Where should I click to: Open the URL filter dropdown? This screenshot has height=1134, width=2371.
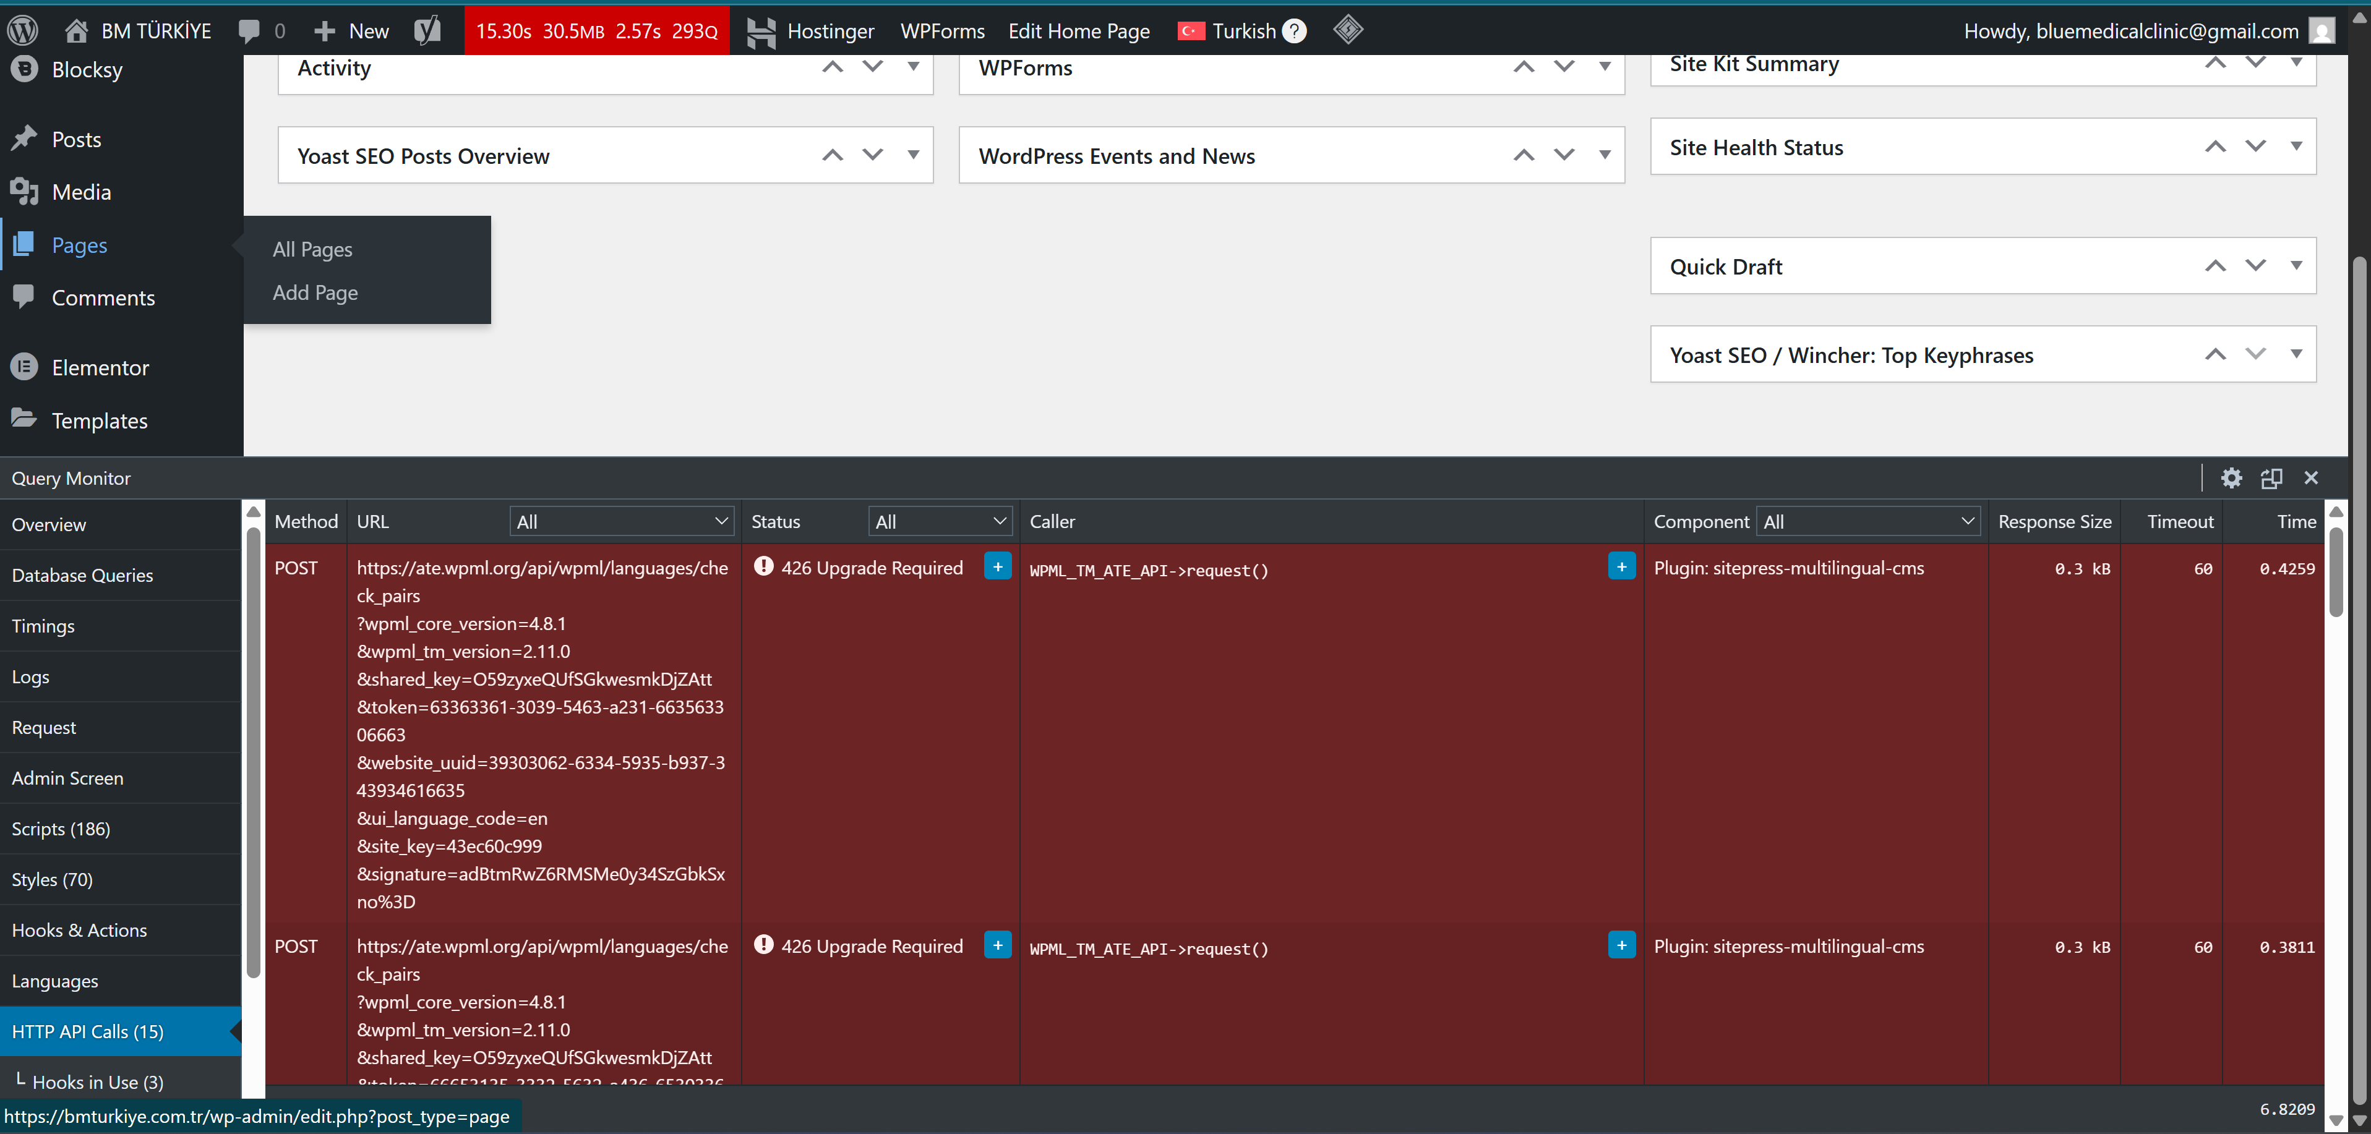click(621, 521)
